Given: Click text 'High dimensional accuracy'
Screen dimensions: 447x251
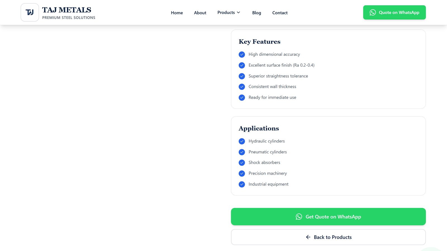Looking at the screenshot, I should (x=274, y=54).
